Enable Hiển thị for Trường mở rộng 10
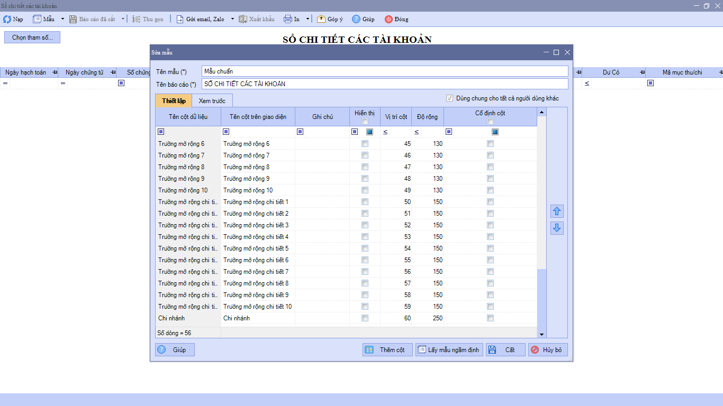This screenshot has width=723, height=406. coord(365,190)
